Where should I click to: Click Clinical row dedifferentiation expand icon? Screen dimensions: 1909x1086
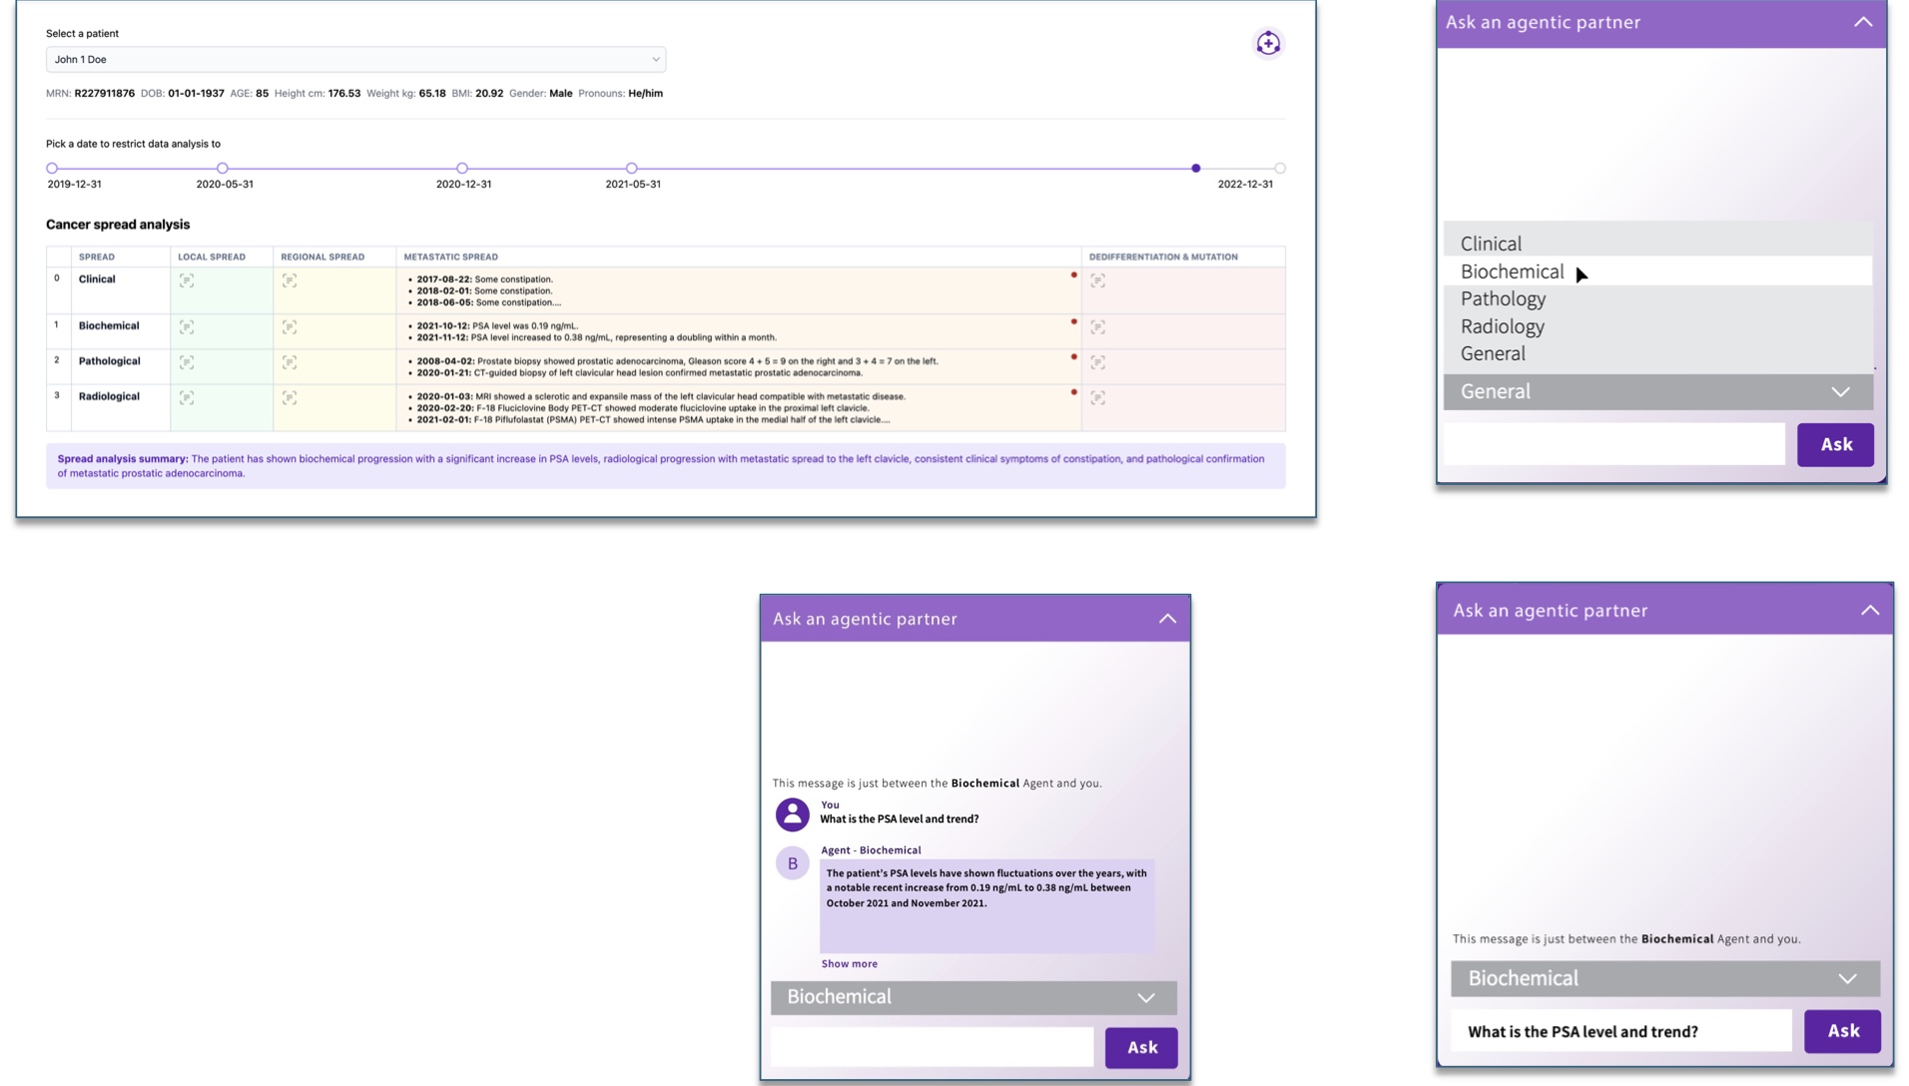click(1097, 281)
